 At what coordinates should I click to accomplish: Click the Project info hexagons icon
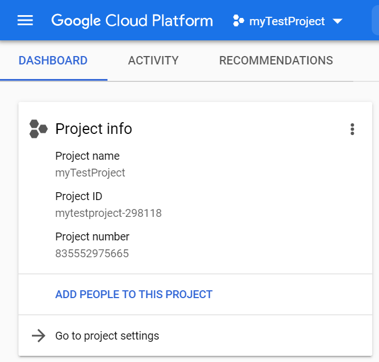[x=38, y=129]
